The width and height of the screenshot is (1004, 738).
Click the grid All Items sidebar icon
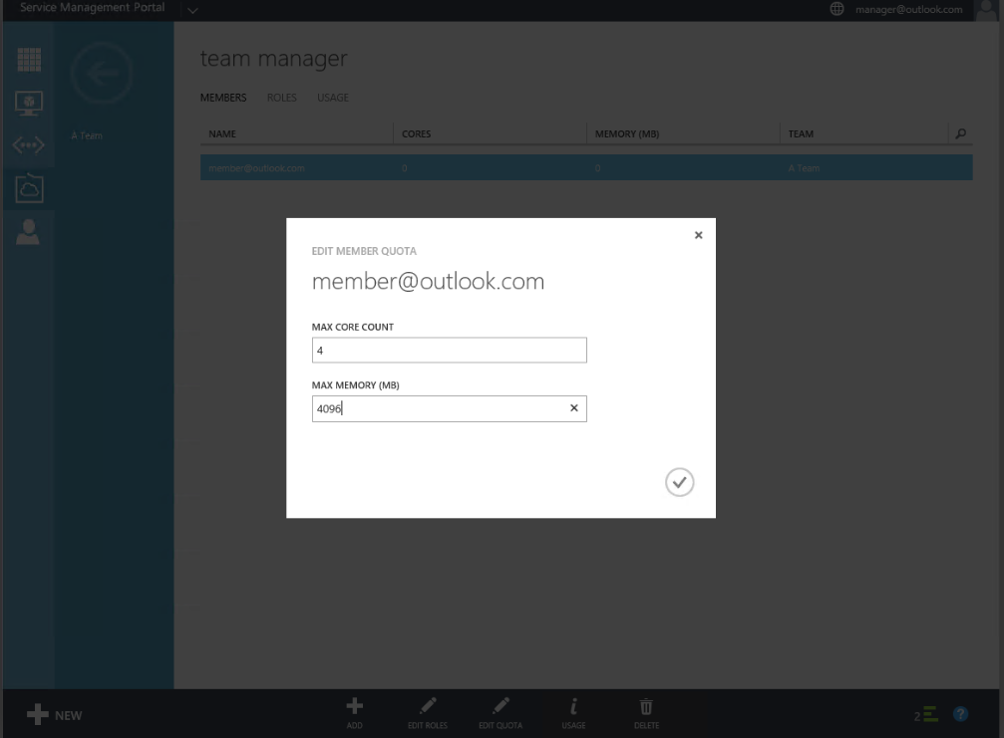pyautogui.click(x=29, y=60)
